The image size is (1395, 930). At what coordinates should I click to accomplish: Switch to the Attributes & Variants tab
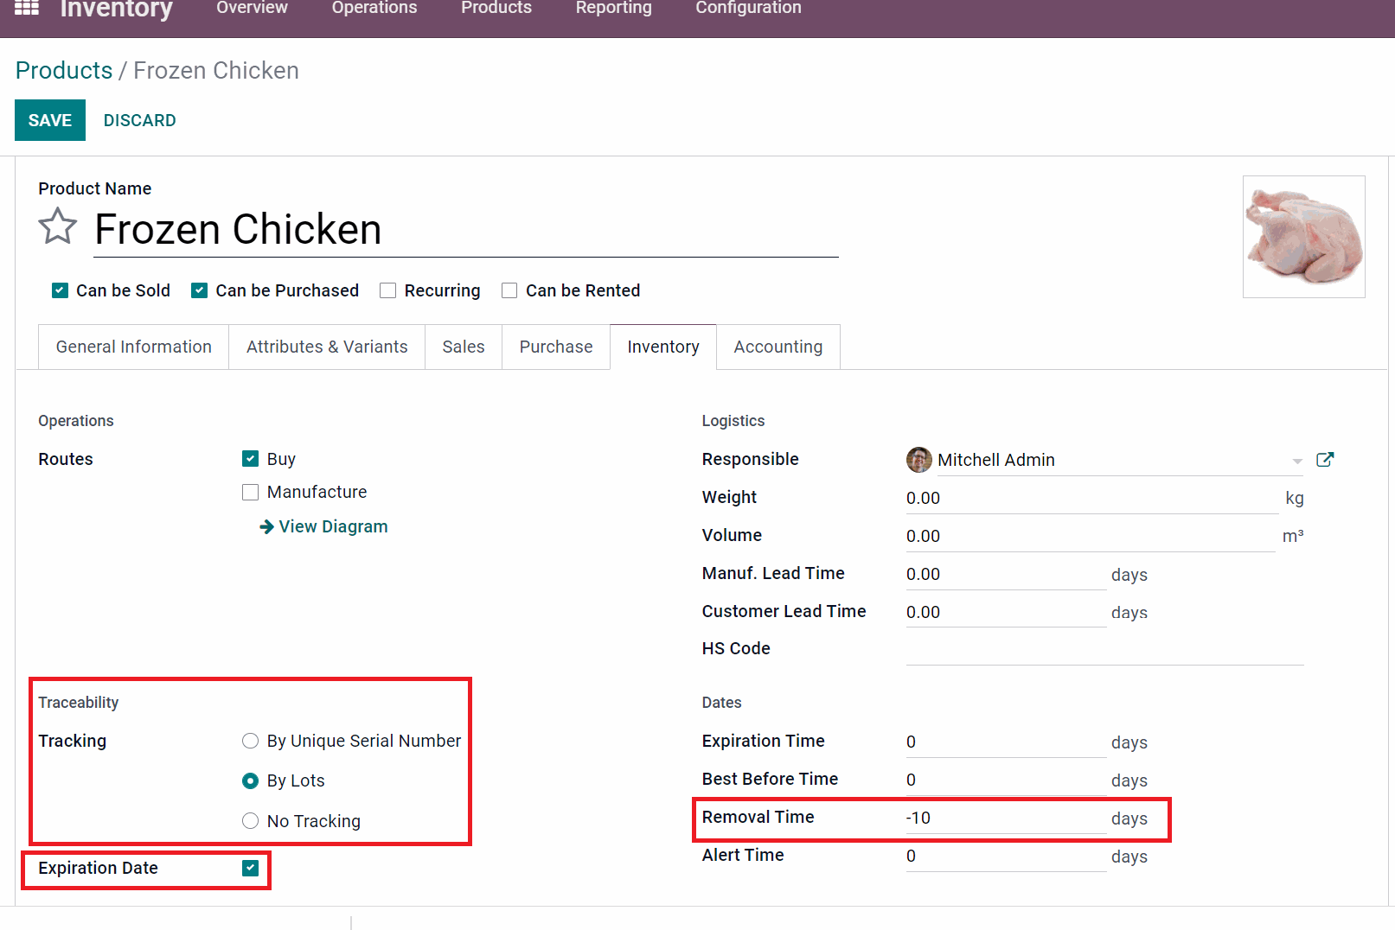tap(326, 347)
